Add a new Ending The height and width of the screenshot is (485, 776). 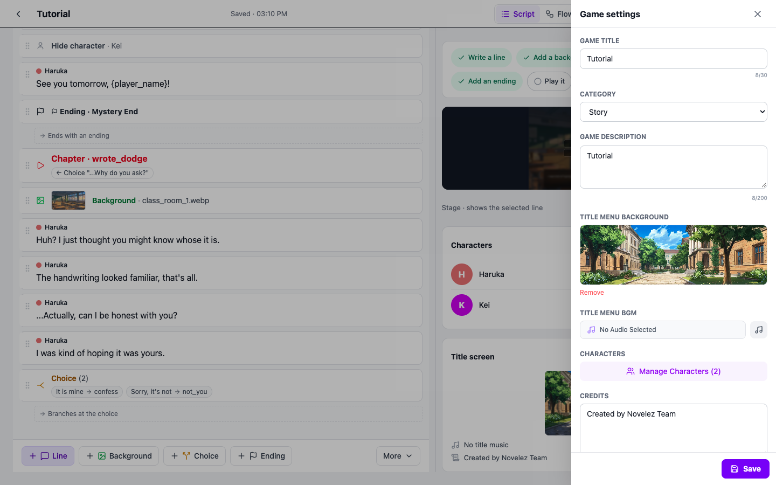tap(261, 456)
